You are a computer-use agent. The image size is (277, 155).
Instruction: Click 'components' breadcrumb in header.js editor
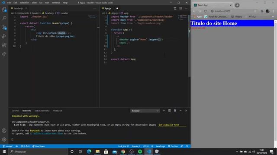pos(23,13)
